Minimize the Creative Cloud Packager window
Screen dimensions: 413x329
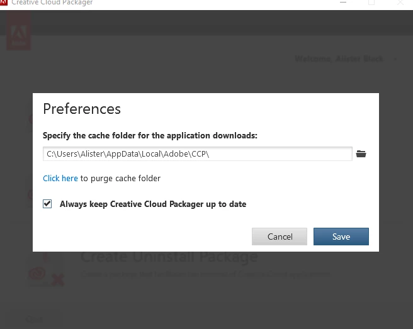(343, 3)
